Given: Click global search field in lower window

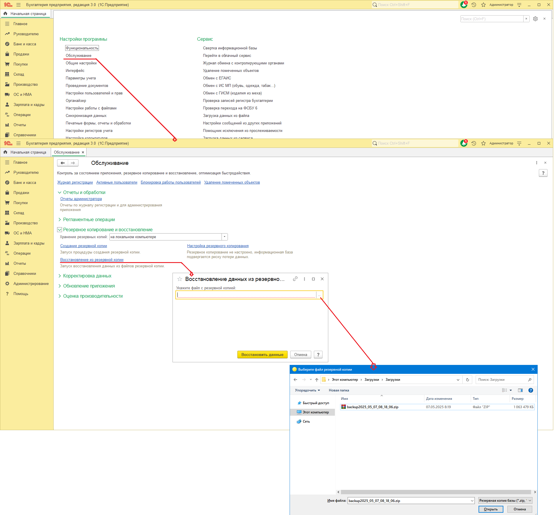Looking at the screenshot, I should 415,143.
